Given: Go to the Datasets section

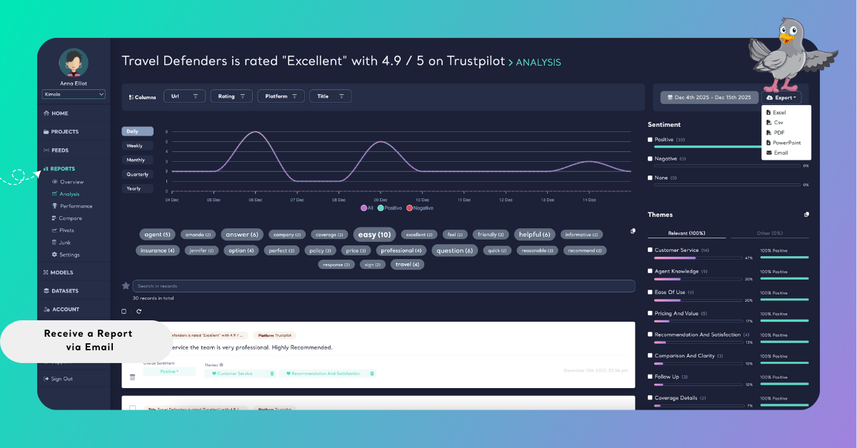Looking at the screenshot, I should tap(61, 291).
